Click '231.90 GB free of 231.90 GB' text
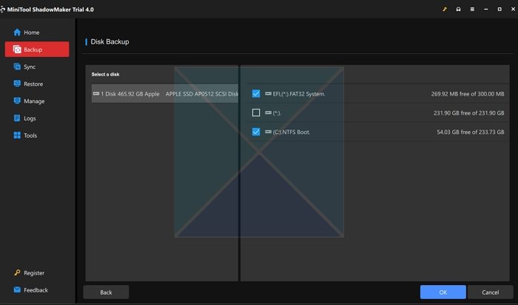 [x=468, y=113]
